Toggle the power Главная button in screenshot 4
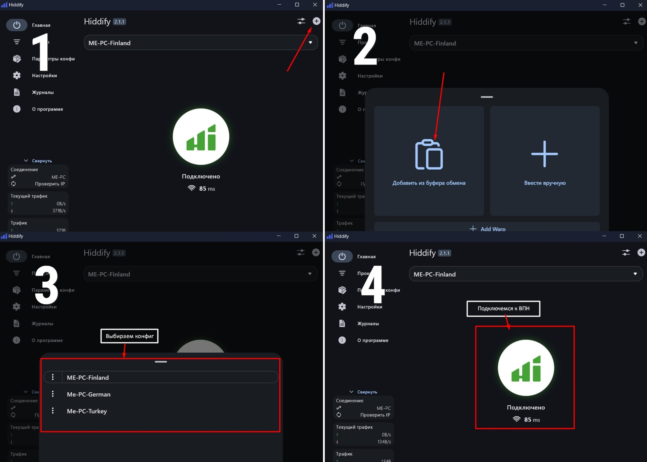The width and height of the screenshot is (647, 462). coord(342,256)
